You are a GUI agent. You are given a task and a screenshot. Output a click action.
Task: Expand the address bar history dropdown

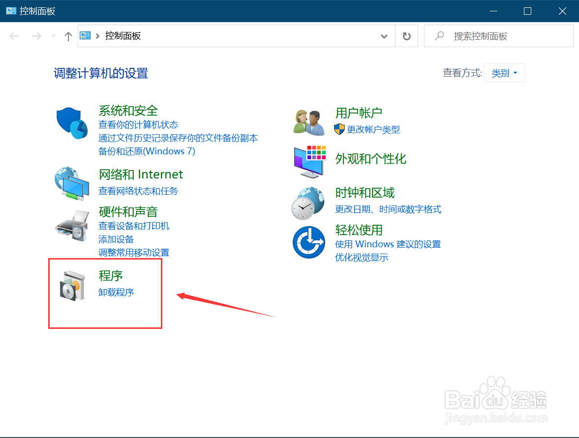pyautogui.click(x=384, y=36)
